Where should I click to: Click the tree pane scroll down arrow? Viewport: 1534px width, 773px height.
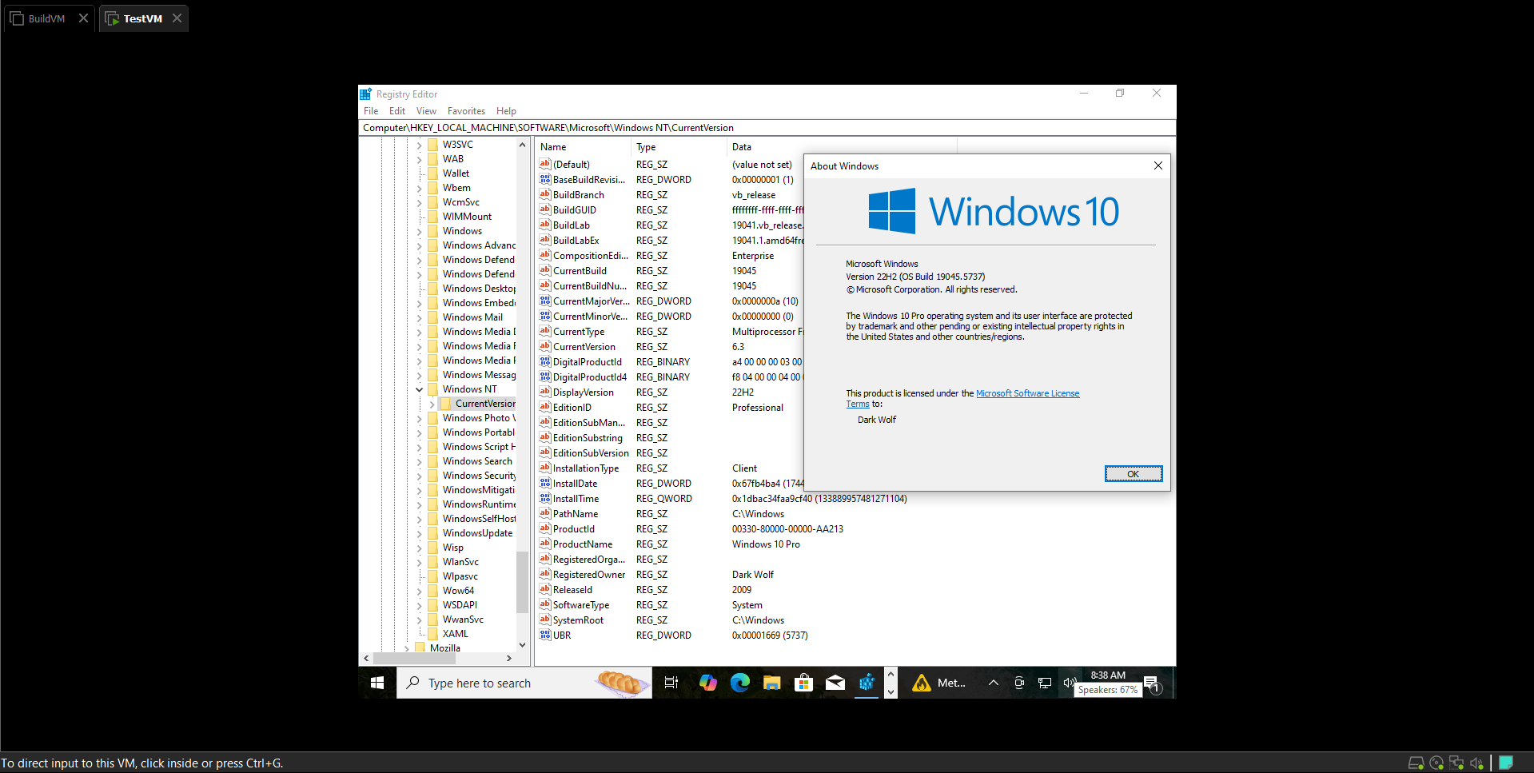point(522,644)
